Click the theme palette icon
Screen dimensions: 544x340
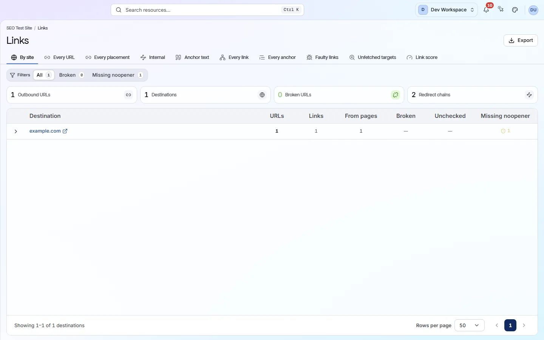515,10
